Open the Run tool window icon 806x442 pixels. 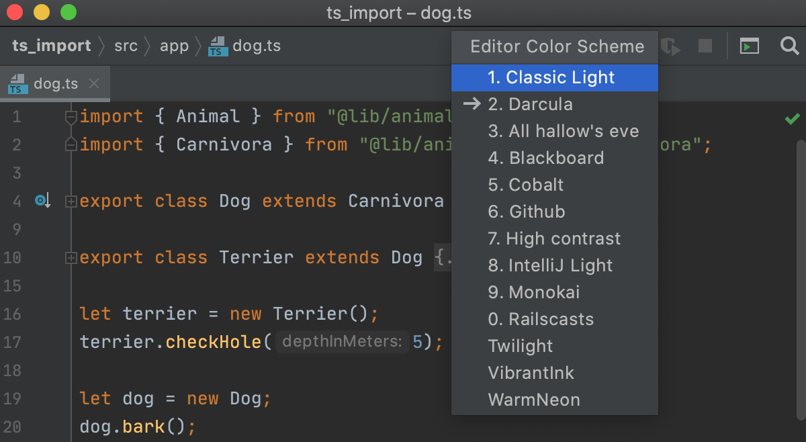pyautogui.click(x=749, y=46)
